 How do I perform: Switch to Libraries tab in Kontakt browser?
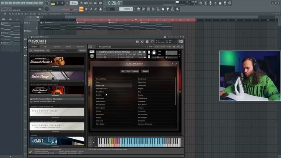pyautogui.click(x=34, y=47)
